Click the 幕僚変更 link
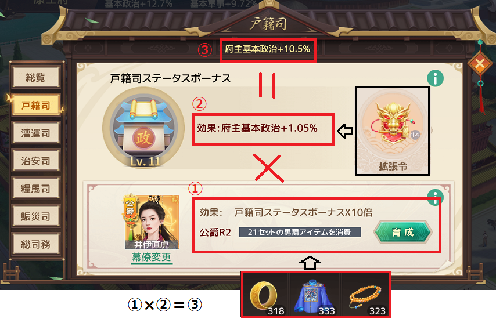Viewport: 496px width, 319px height. (x=151, y=257)
